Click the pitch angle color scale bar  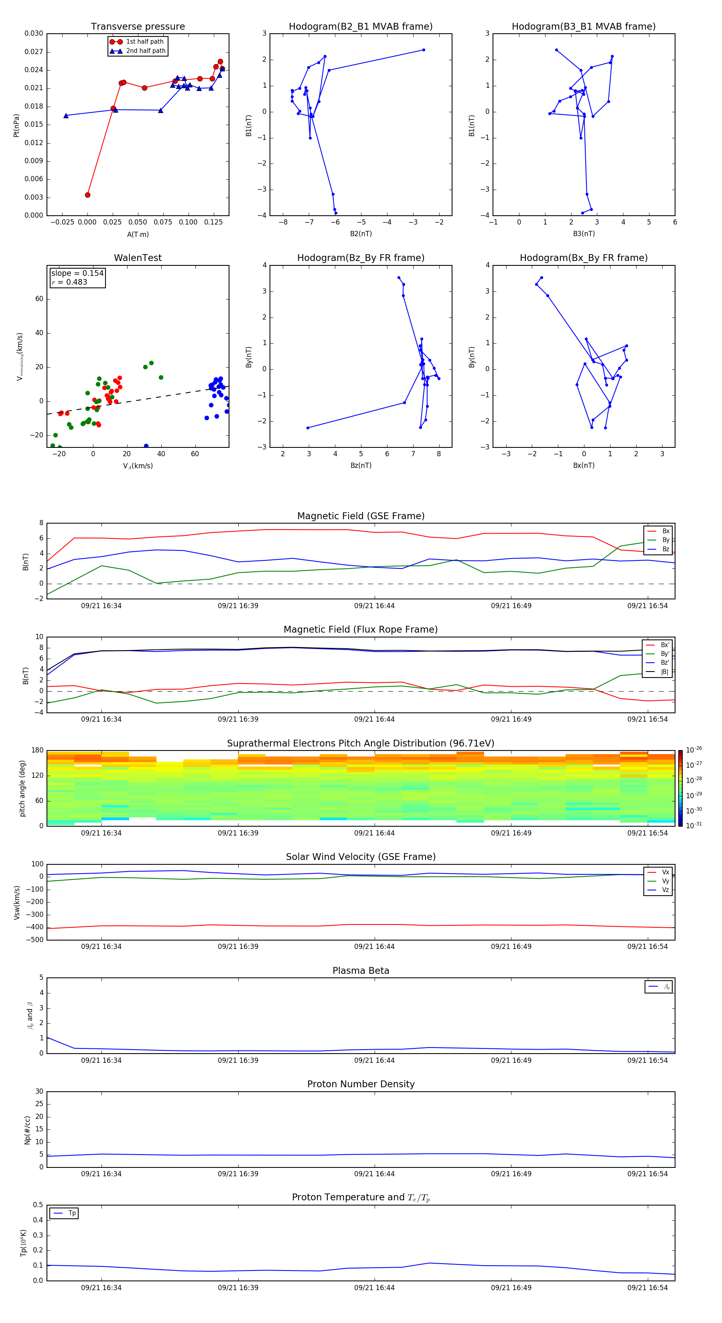pyautogui.click(x=680, y=788)
